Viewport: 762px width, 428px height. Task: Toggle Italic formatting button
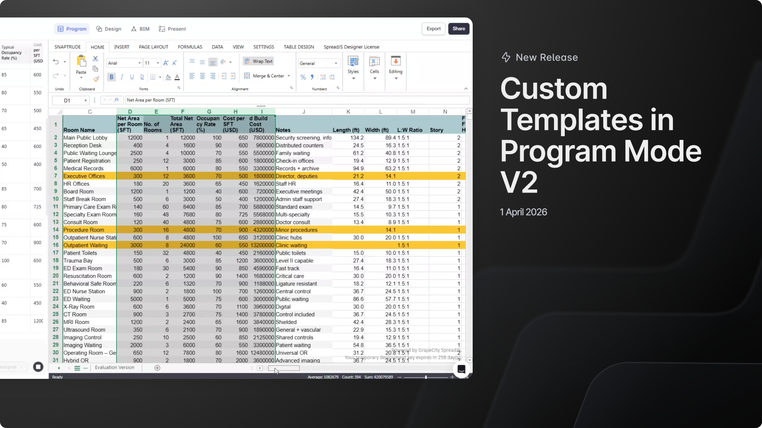122,77
